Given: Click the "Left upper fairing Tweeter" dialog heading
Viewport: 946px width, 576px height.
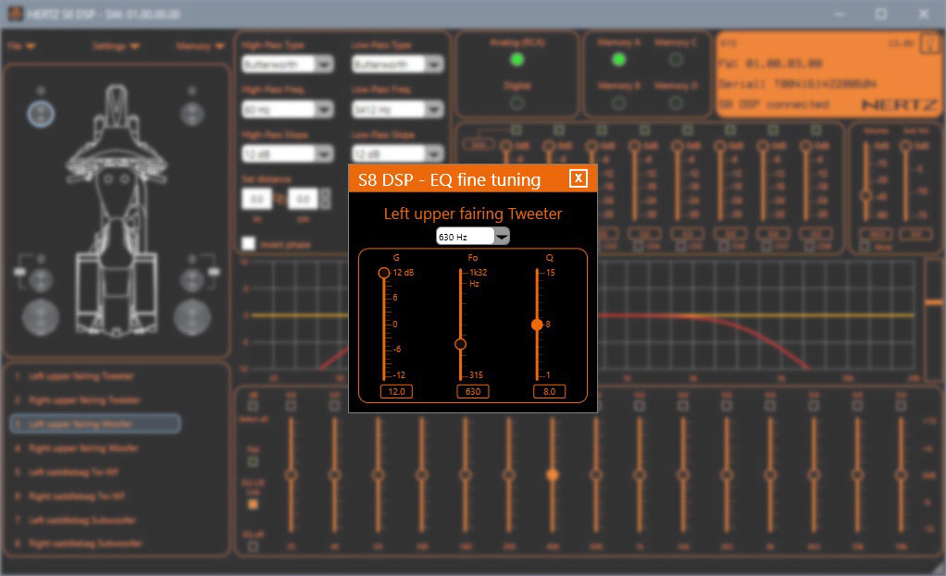Looking at the screenshot, I should pyautogui.click(x=473, y=214).
